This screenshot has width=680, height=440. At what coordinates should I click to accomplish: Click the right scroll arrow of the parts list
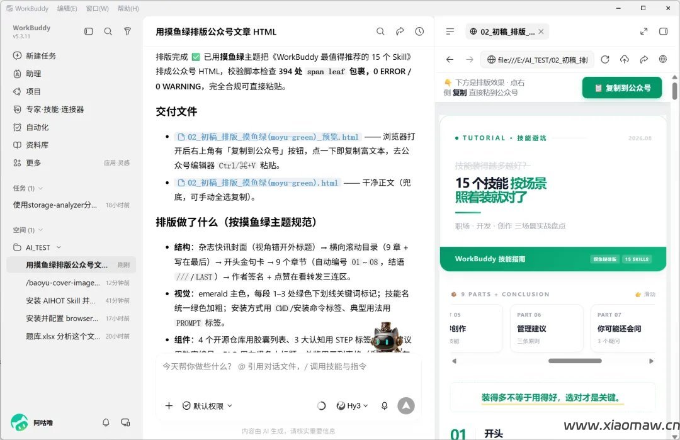pyautogui.click(x=651, y=361)
